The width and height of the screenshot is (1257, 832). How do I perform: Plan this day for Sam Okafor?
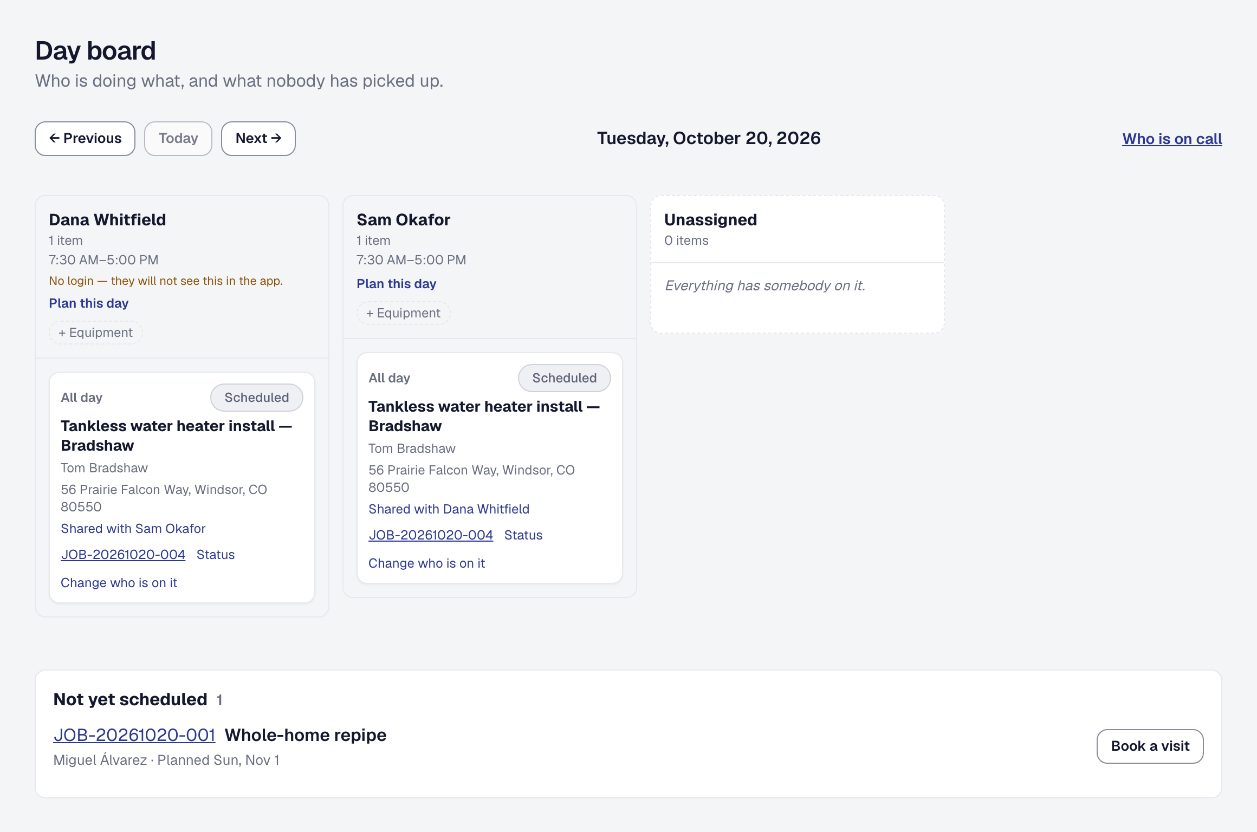(x=397, y=284)
